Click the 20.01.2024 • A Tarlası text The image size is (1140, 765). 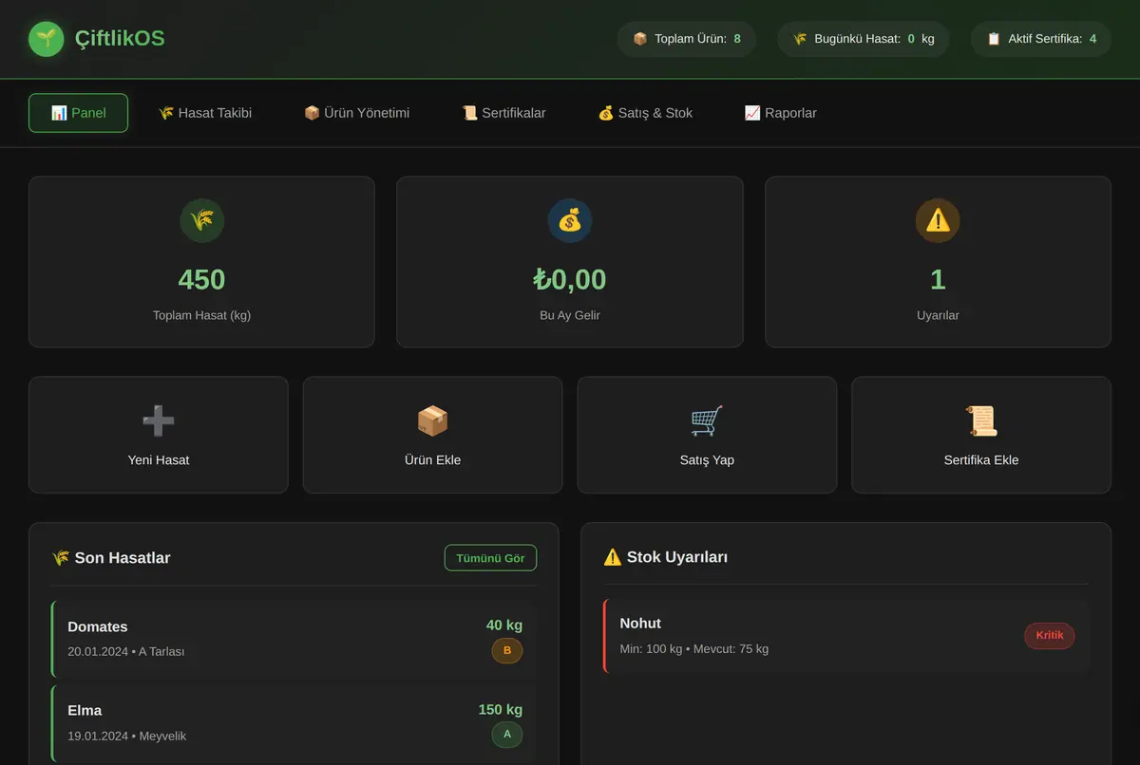pyautogui.click(x=126, y=652)
